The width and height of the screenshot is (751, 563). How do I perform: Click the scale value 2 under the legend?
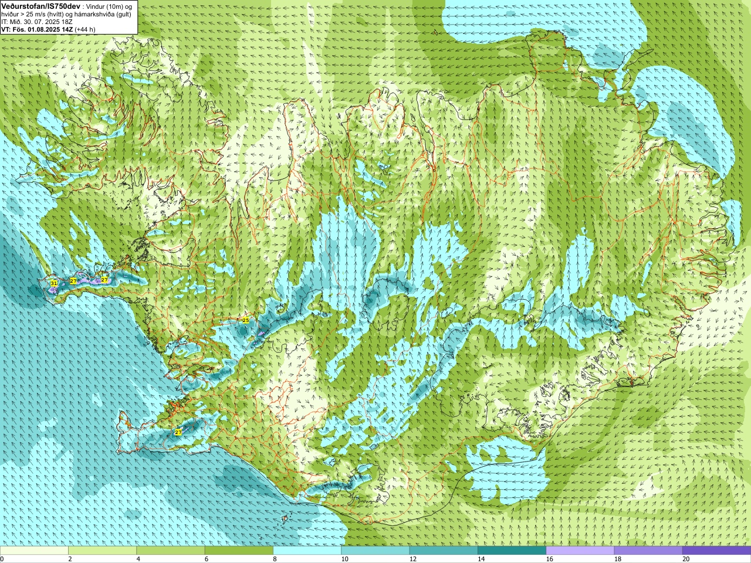coord(70,559)
